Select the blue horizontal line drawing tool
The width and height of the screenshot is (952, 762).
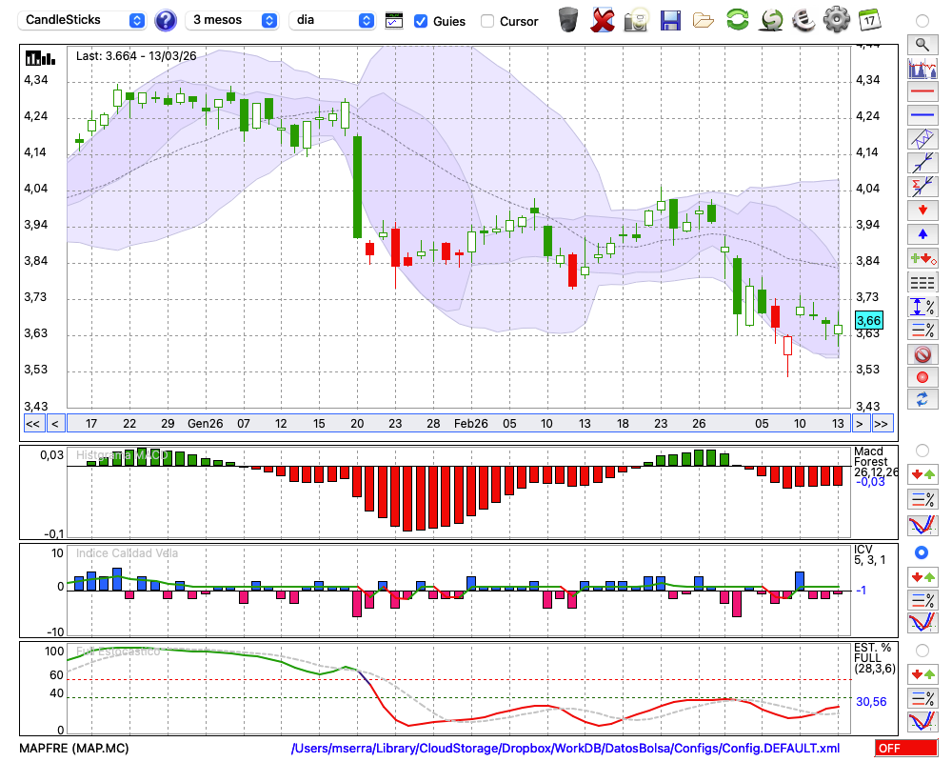click(x=922, y=115)
